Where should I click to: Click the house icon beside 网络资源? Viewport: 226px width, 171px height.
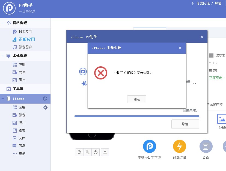(9, 23)
